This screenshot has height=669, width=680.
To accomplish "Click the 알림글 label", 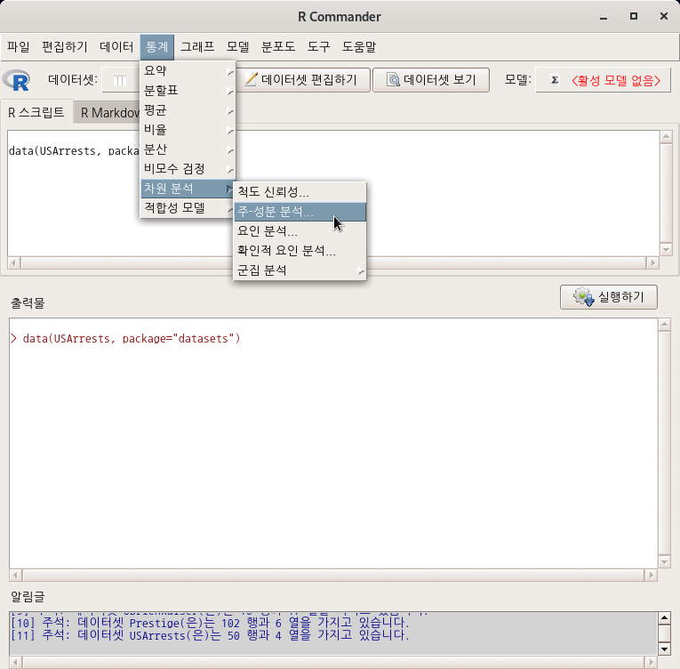I will [28, 597].
